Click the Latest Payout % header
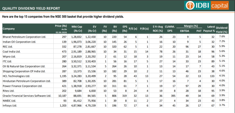The width and height of the screenshot is (235, 113). tap(209, 29)
